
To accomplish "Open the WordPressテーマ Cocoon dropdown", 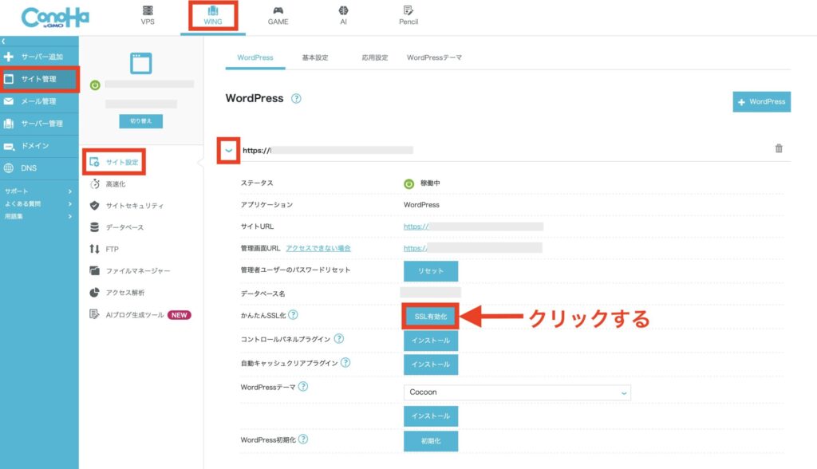I will click(517, 392).
